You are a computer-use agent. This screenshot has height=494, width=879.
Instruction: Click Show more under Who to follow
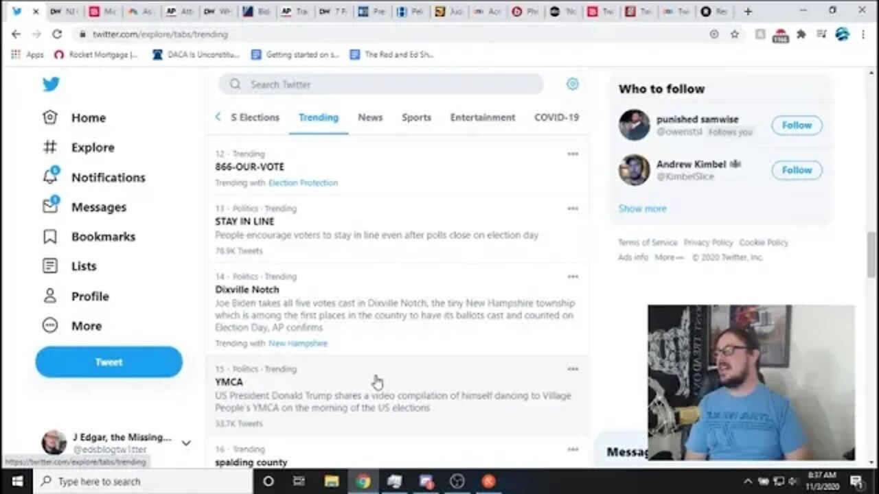[x=642, y=209]
